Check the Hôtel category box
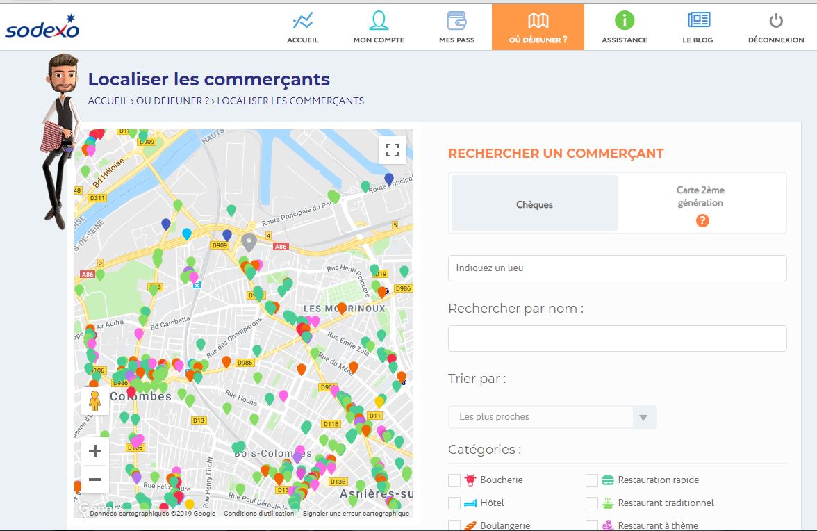The width and height of the screenshot is (817, 531). pyautogui.click(x=454, y=503)
